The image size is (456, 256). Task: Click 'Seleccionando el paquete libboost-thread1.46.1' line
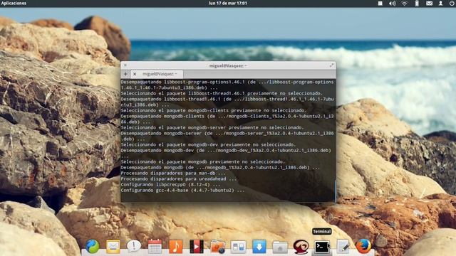pos(222,93)
